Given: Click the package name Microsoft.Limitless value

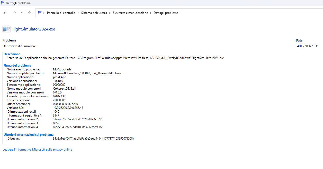Looking at the screenshot, I should (87, 73).
